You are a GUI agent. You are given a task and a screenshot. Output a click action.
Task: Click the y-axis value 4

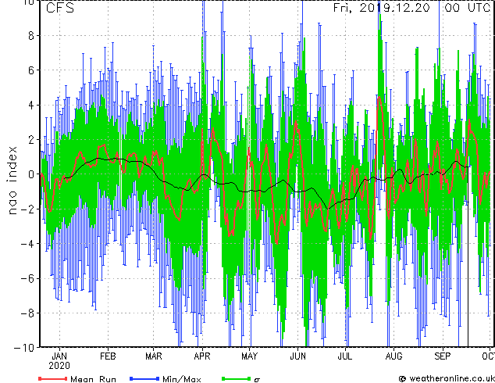(x=31, y=105)
